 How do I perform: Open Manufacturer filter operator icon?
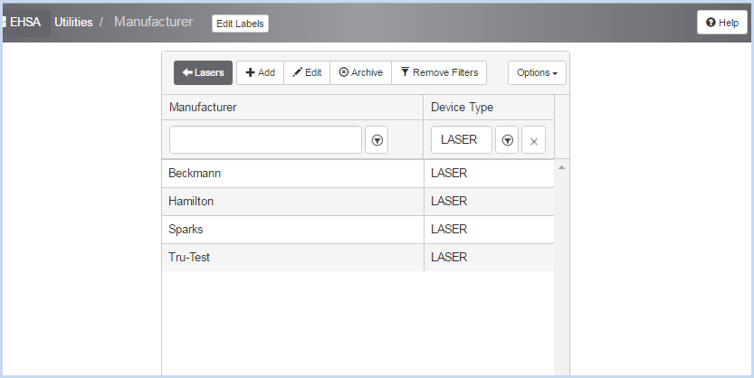tap(377, 140)
